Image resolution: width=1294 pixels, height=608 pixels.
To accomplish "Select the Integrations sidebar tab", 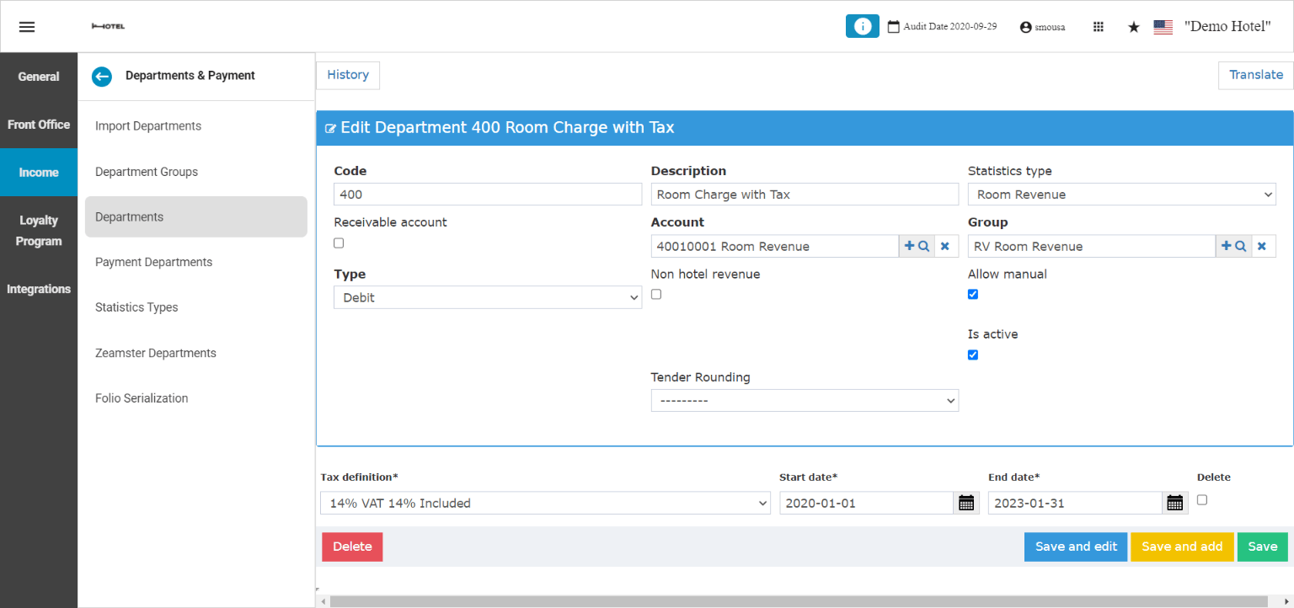I will (39, 289).
